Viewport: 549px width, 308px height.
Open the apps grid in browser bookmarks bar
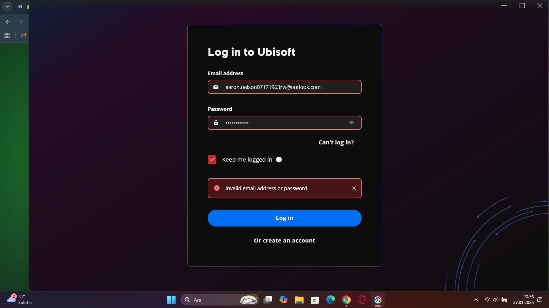click(7, 35)
